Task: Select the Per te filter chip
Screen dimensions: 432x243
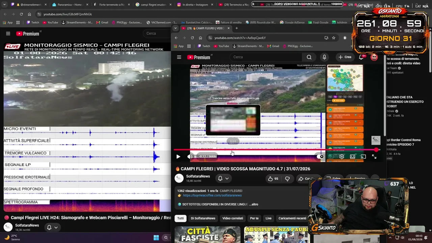Action: pyautogui.click(x=254, y=218)
